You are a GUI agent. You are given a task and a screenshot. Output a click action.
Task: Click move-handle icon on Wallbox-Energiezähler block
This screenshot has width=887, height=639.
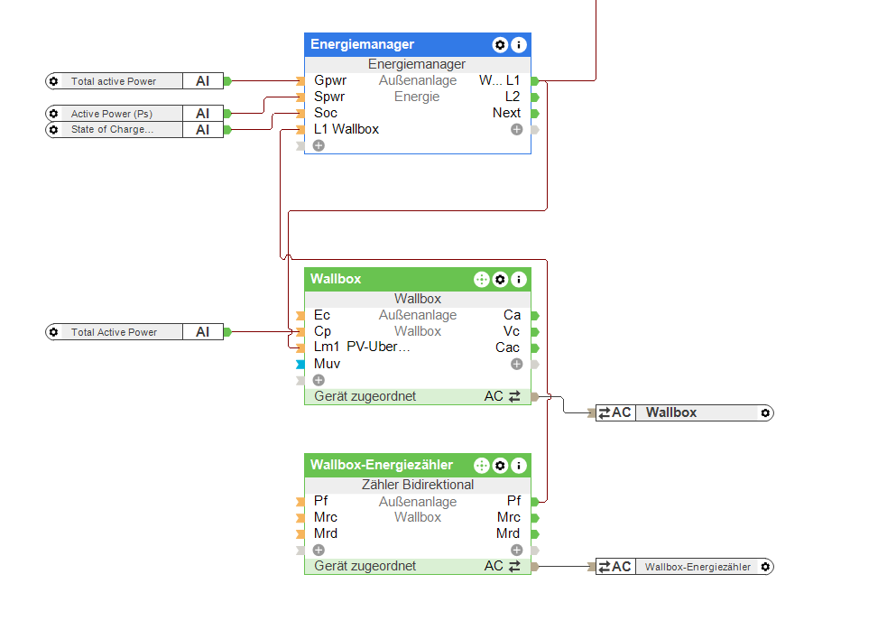point(482,466)
